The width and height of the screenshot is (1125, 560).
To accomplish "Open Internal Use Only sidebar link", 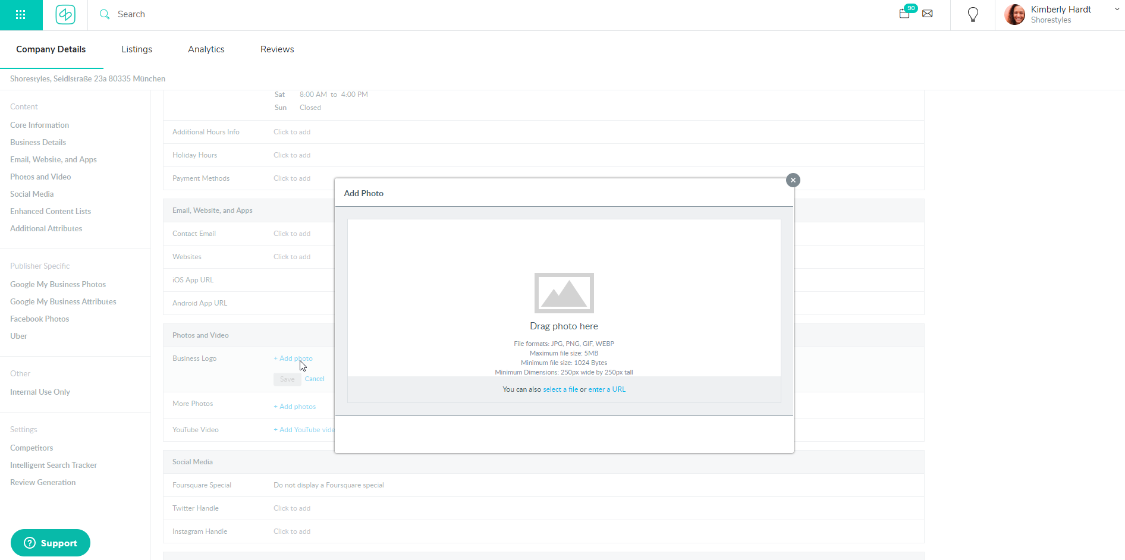I will pyautogui.click(x=40, y=392).
